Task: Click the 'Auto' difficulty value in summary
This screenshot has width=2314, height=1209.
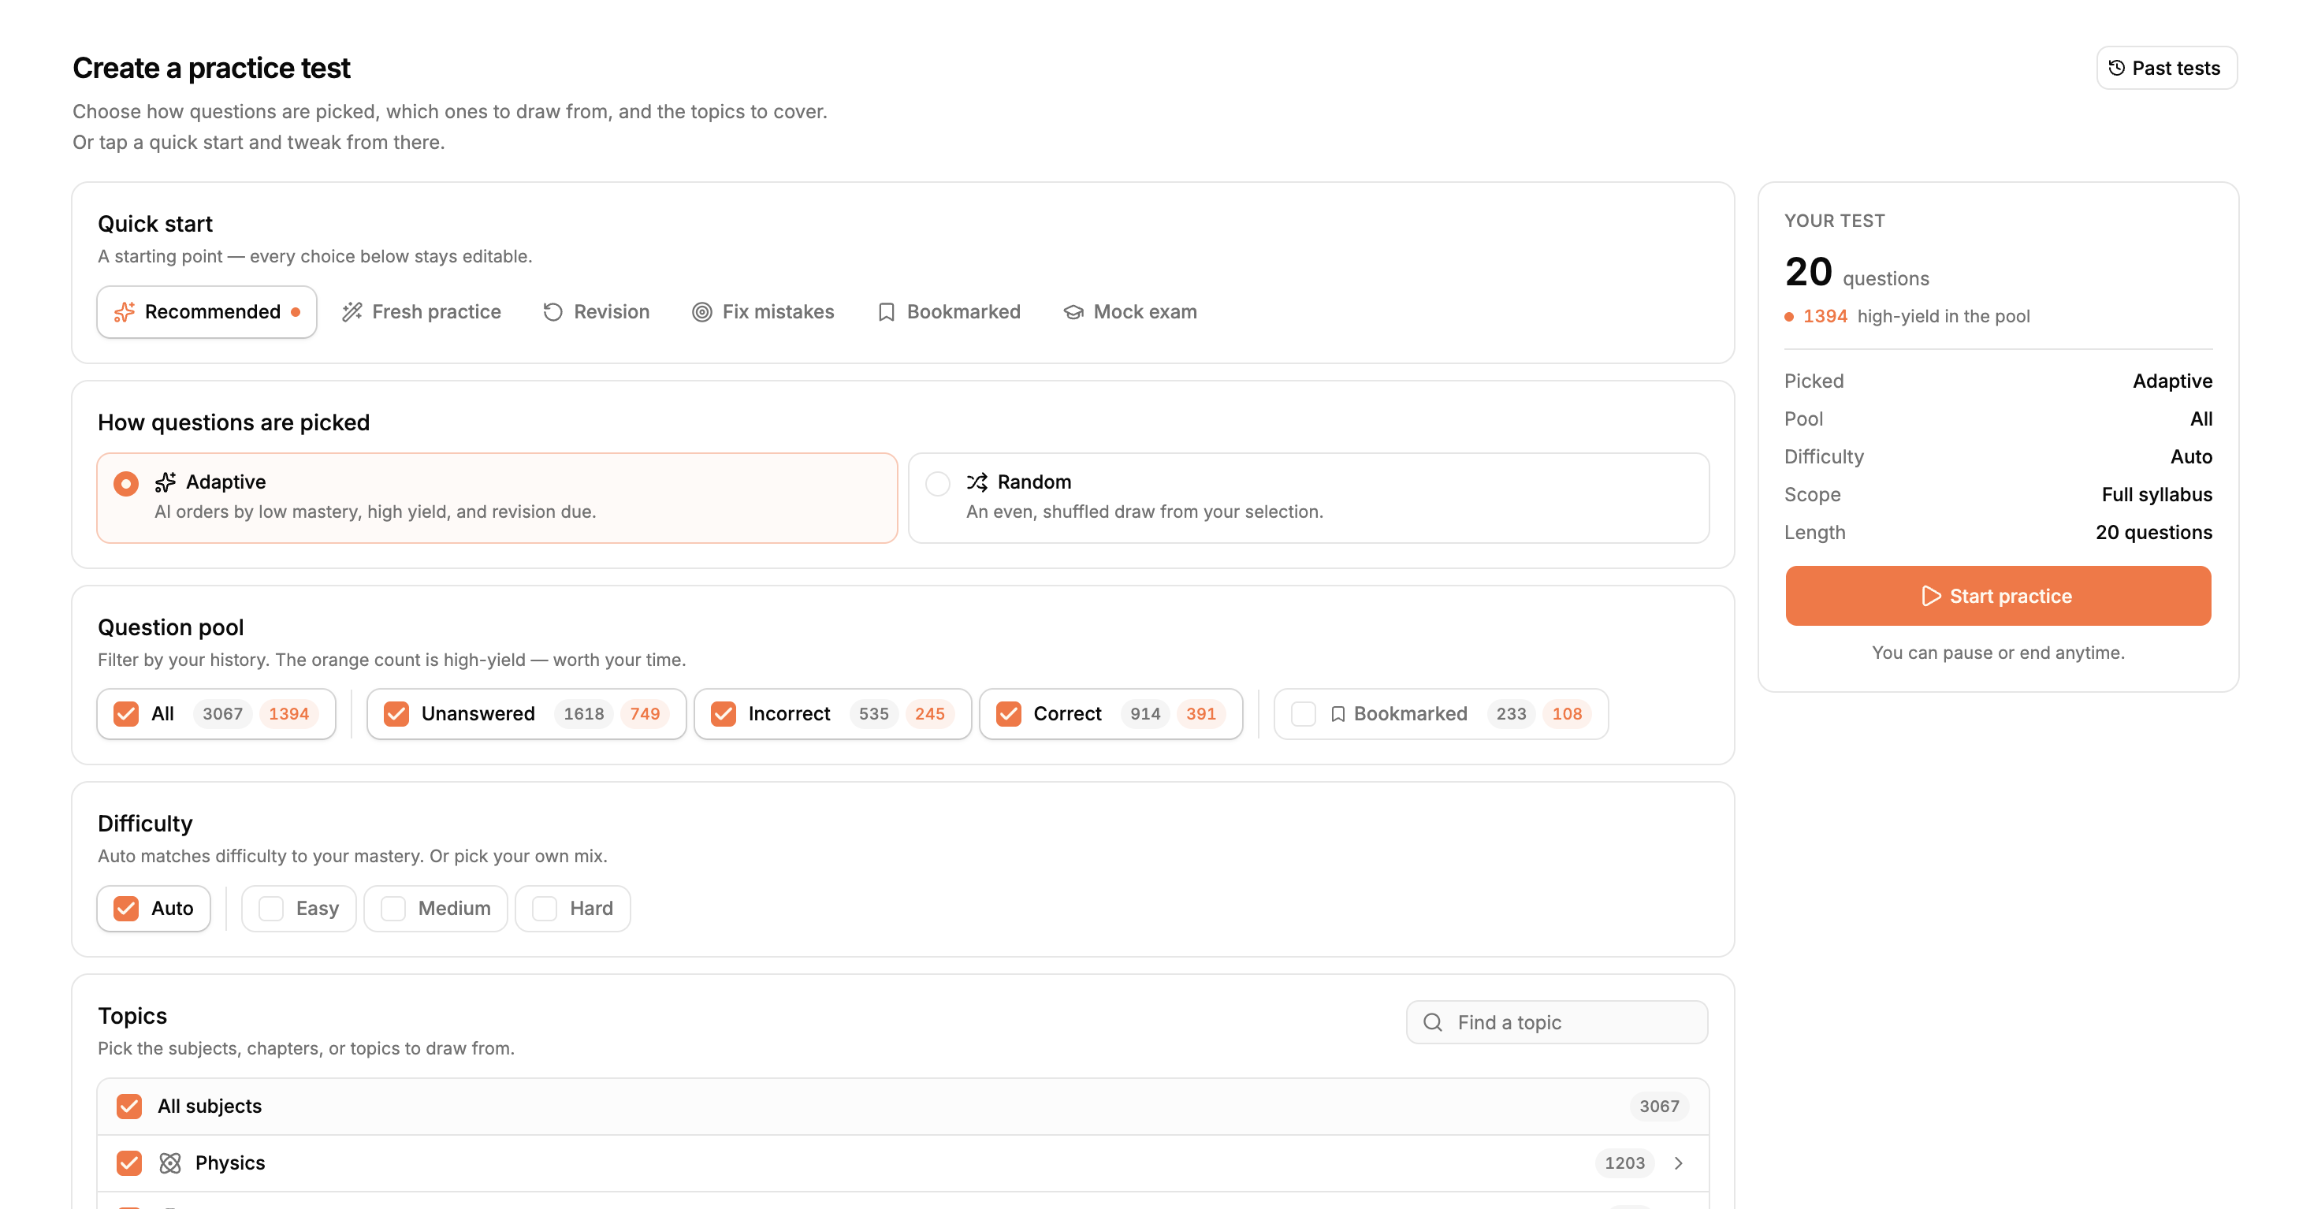Action: pos(2191,456)
